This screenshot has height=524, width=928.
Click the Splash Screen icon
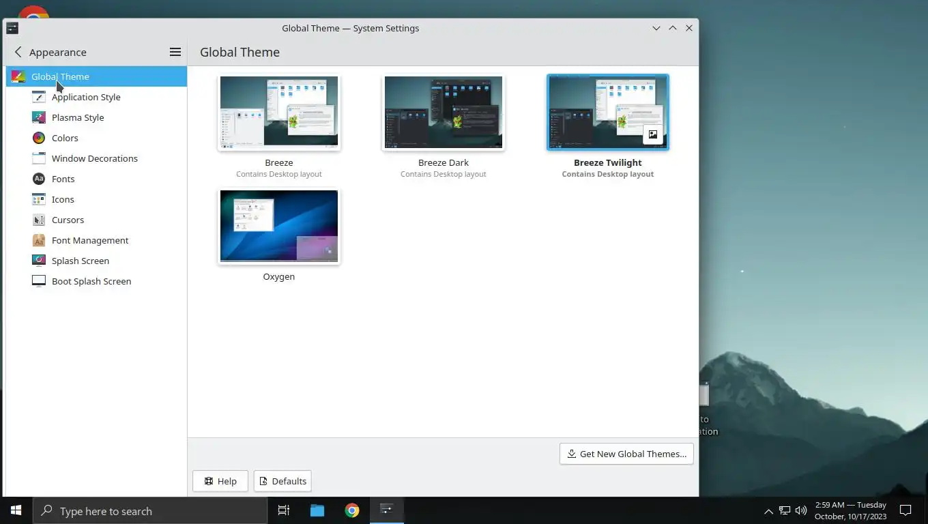(39, 261)
